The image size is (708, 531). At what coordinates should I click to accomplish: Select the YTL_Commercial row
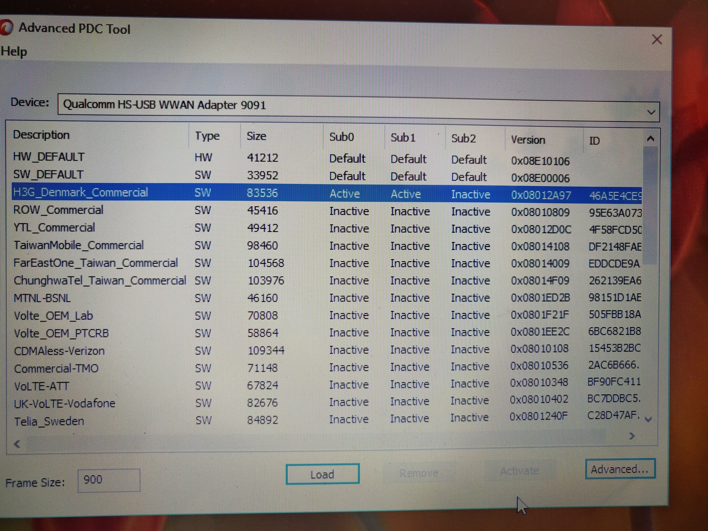click(x=327, y=228)
